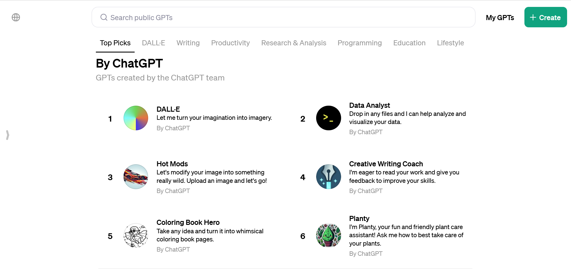Click 'Take any idea and turn it into whimsical' text
This screenshot has width=571, height=269.
click(210, 231)
